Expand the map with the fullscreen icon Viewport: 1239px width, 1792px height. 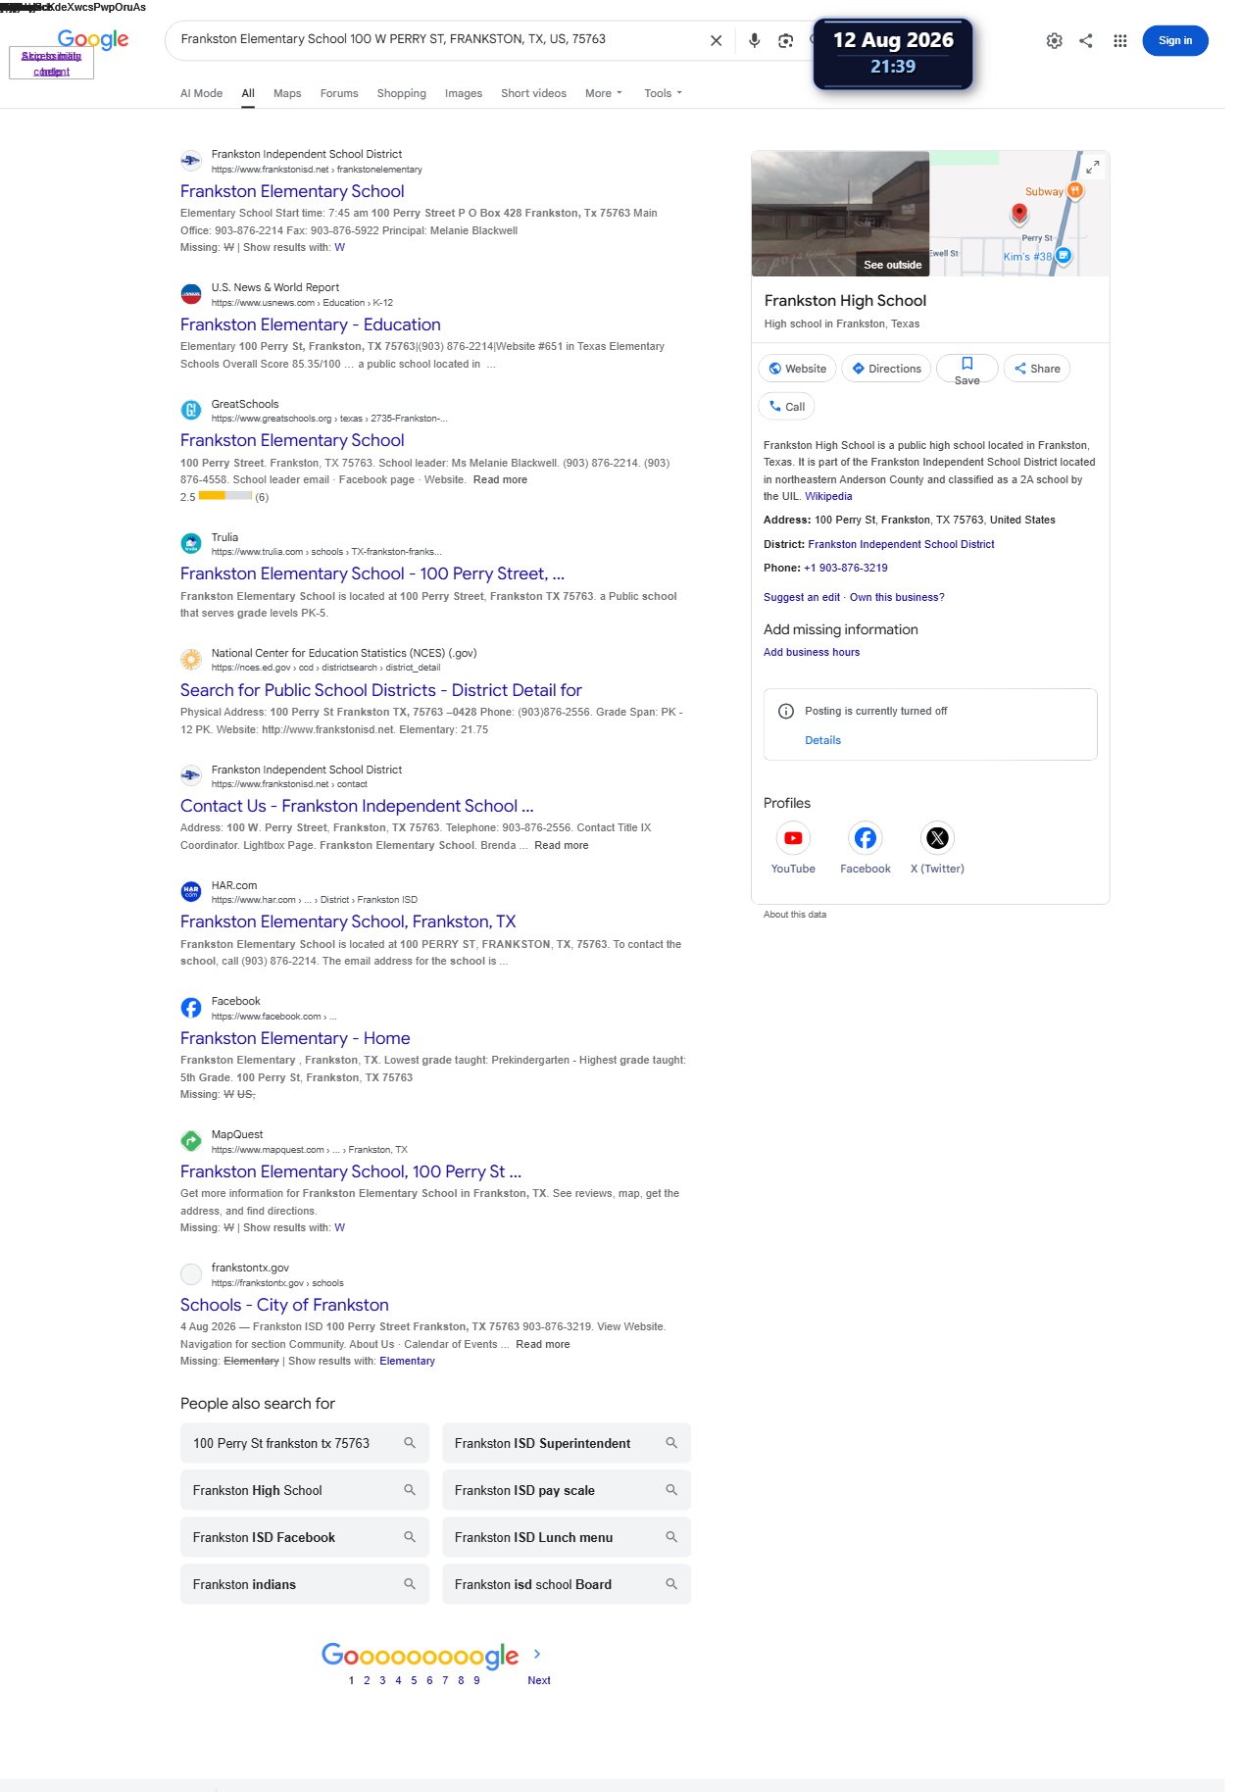click(1092, 168)
